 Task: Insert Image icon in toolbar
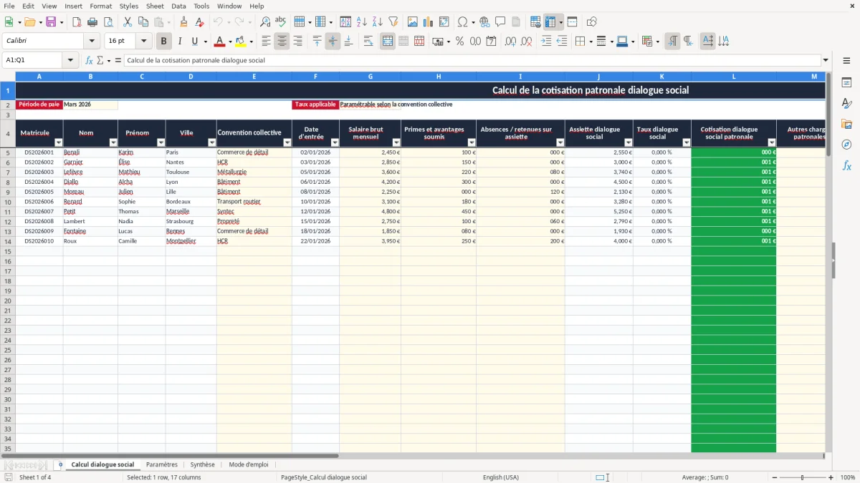pyautogui.click(x=413, y=22)
